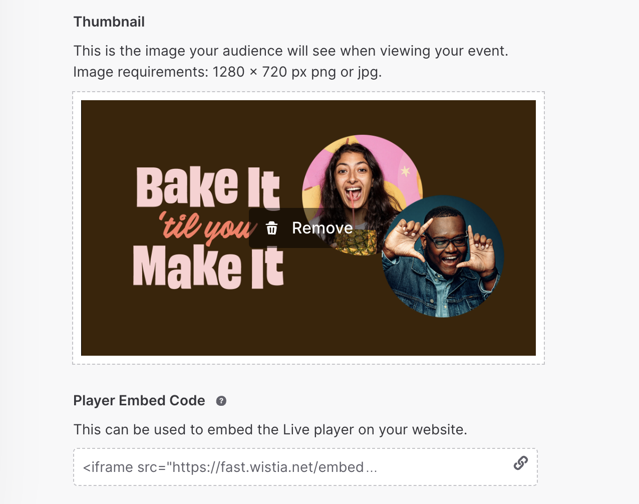Select the man's circular photo in thumbnail
Screen dimensions: 639x504
[443, 257]
